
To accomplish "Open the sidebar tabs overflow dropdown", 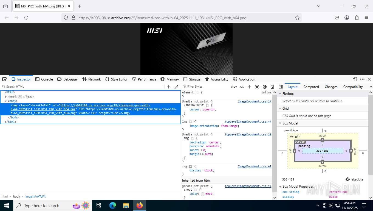I will [371, 87].
